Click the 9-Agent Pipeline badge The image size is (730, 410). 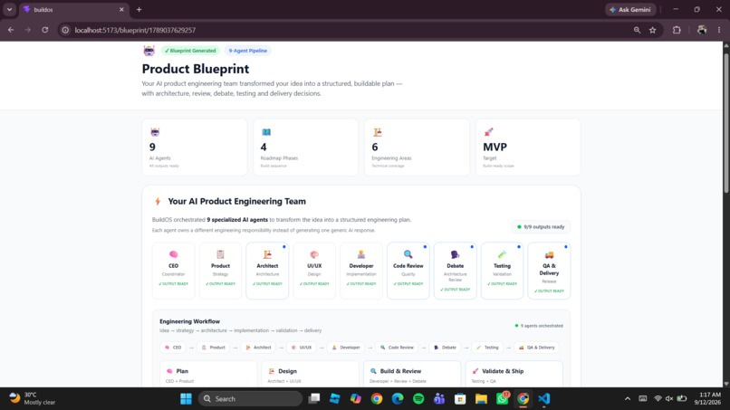tap(247, 51)
